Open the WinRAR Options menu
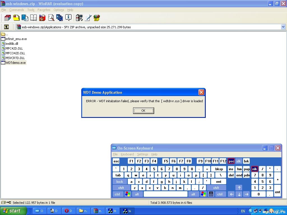The height and width of the screenshot is (215, 287). click(59, 10)
